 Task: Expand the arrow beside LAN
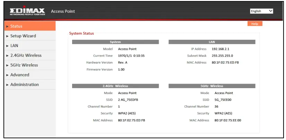click(x=7, y=46)
